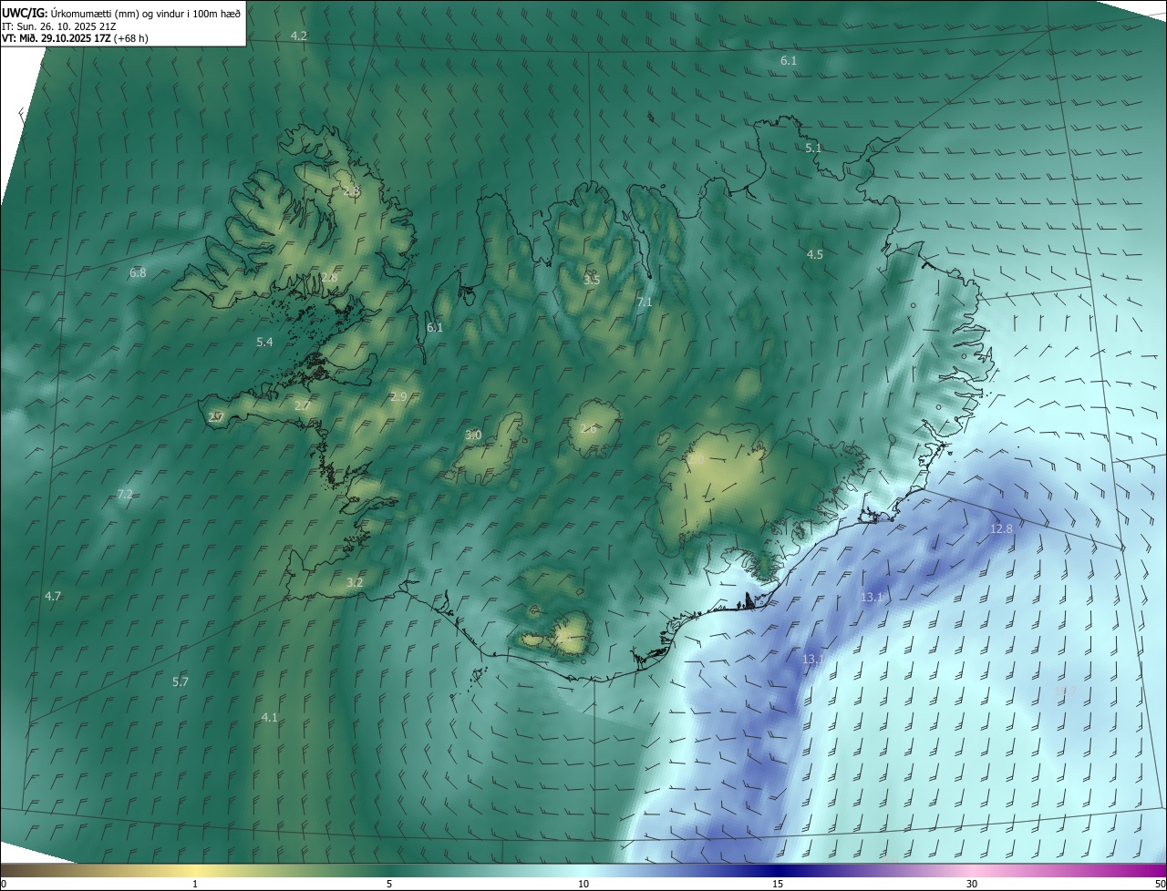Click the 4.5 precipitation value
Viewport: 1167px width, 891px height.
click(x=815, y=255)
